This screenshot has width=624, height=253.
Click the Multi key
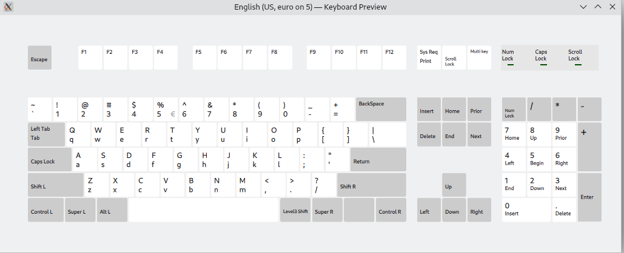click(x=479, y=58)
